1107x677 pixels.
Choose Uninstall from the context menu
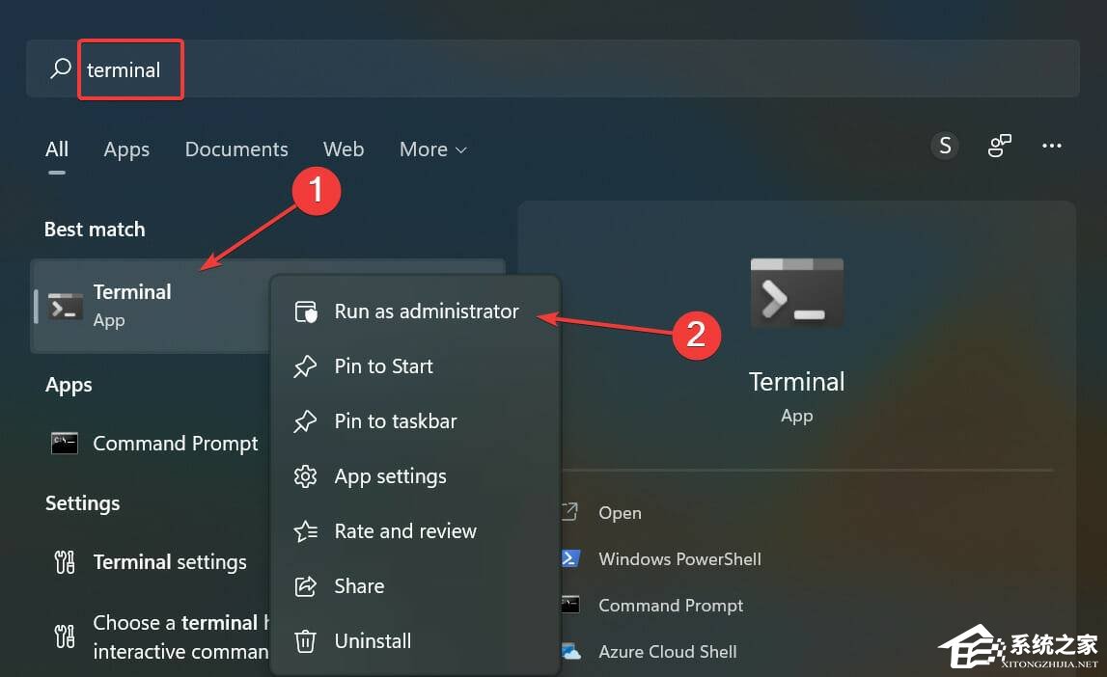373,641
